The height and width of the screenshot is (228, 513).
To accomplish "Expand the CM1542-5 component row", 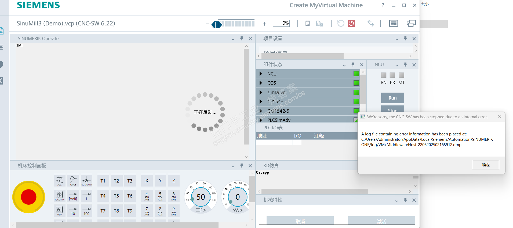I will click(261, 111).
